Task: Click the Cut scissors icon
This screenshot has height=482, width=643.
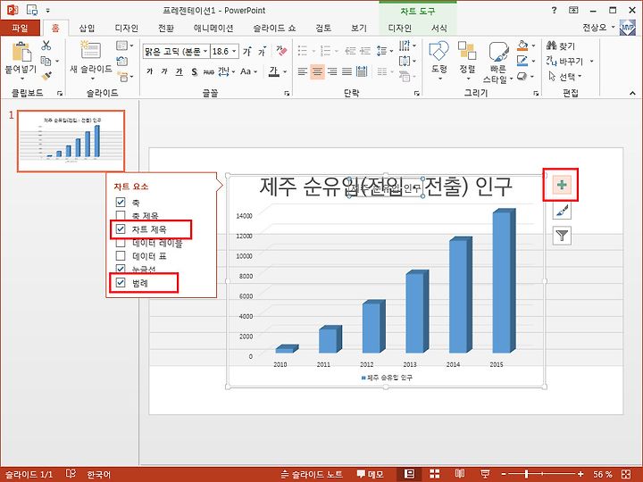Action: (46, 46)
